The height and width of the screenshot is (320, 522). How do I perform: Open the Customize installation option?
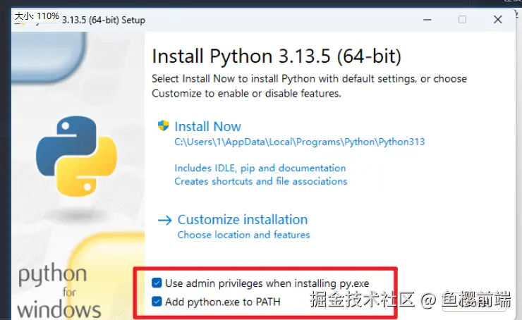click(x=243, y=220)
